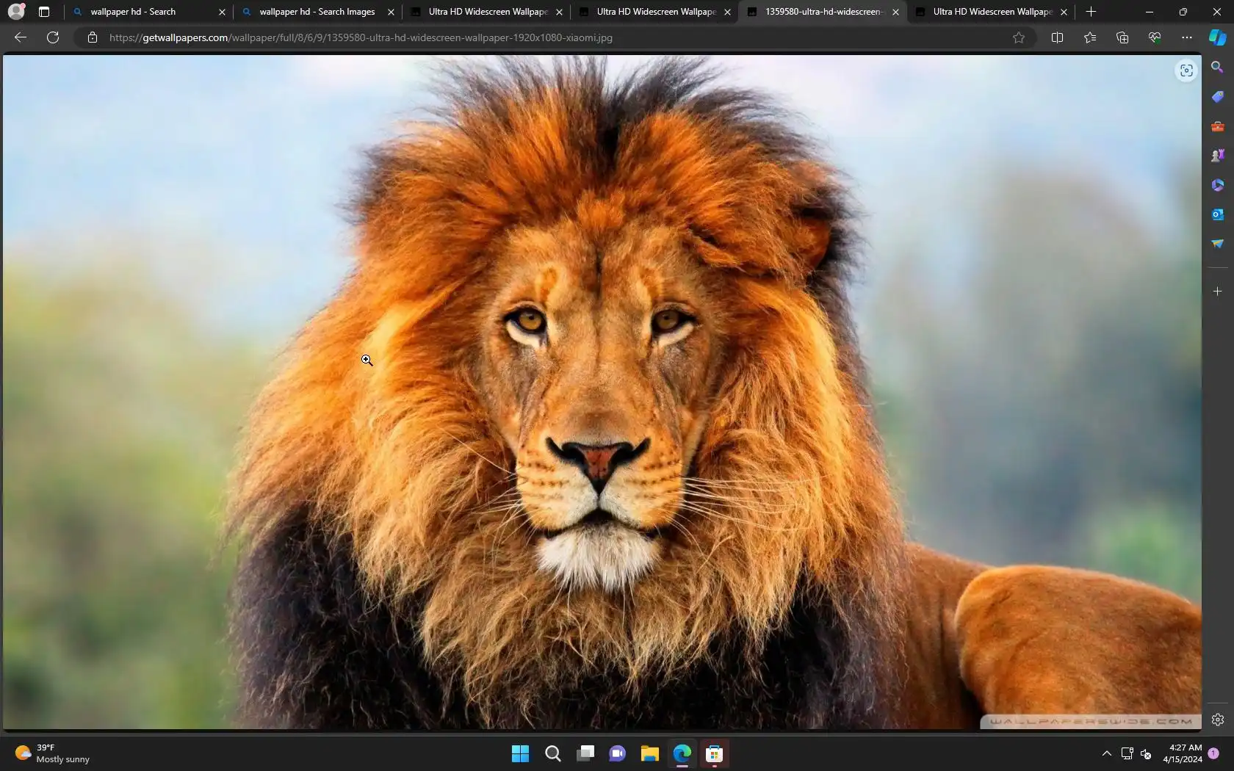Viewport: 1234px width, 771px height.
Task: Open the sidebar Tools briefcase
Action: point(1217,126)
